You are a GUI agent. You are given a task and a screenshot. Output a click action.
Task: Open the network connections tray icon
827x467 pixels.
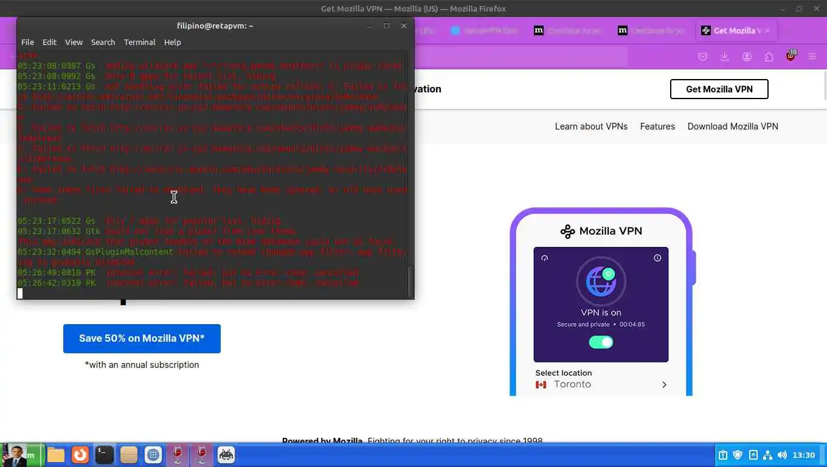coord(767,455)
